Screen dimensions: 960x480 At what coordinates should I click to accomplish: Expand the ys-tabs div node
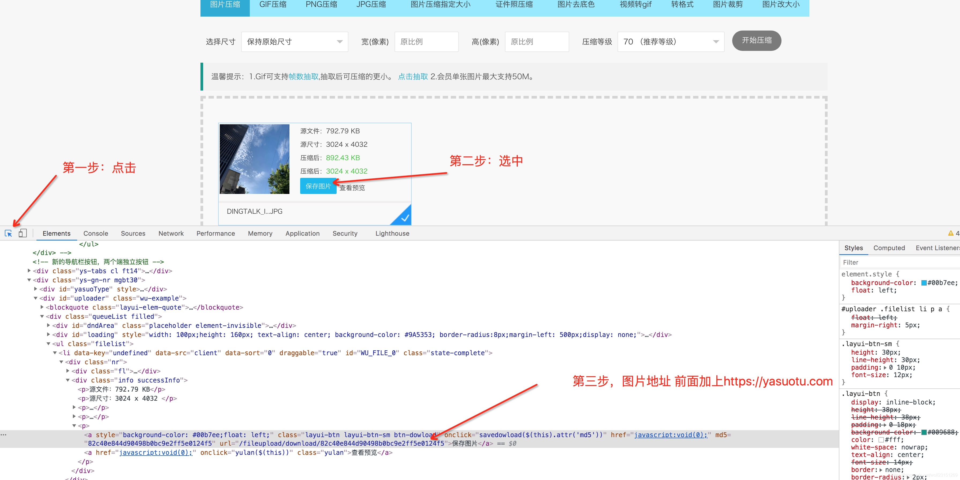pyautogui.click(x=29, y=271)
